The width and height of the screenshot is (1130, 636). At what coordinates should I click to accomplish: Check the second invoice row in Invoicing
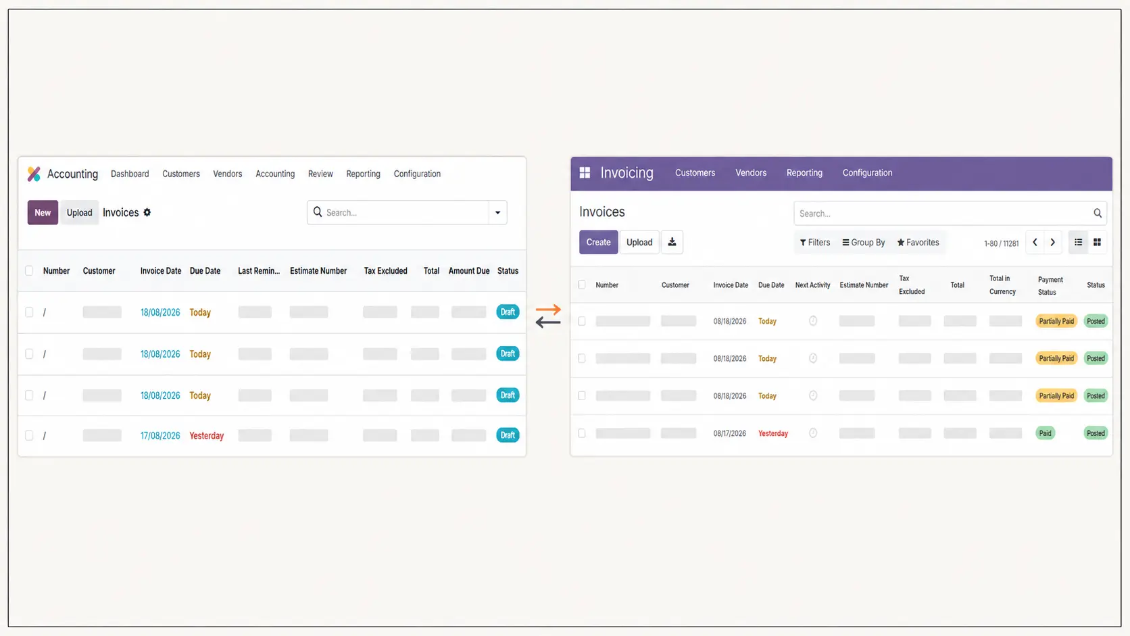tap(582, 358)
